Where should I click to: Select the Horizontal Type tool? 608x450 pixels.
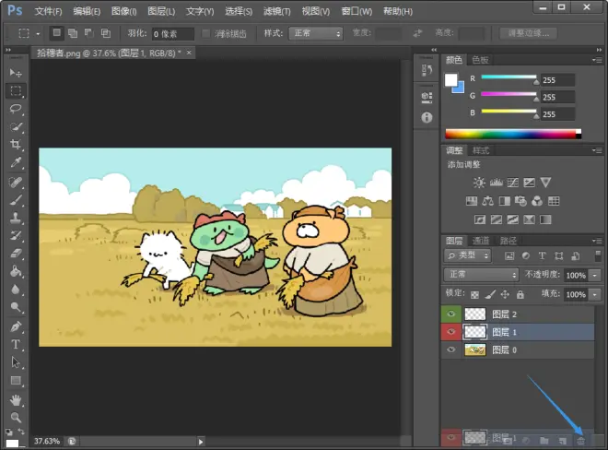[x=16, y=344]
